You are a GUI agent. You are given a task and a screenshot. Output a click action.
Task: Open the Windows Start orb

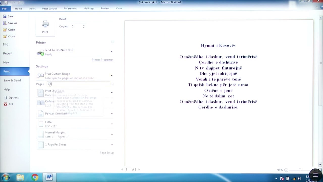(5, 177)
